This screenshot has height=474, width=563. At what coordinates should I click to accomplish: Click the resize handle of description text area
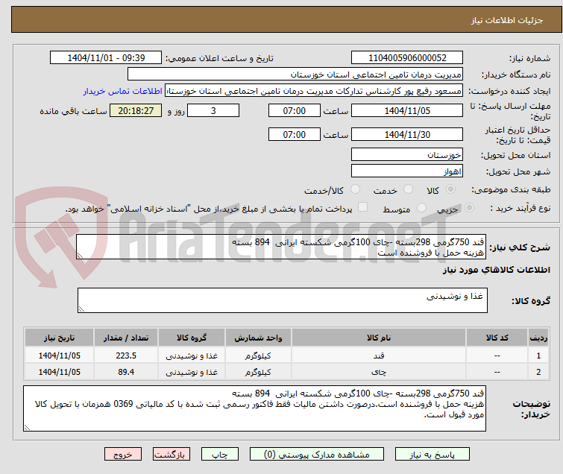click(x=80, y=256)
